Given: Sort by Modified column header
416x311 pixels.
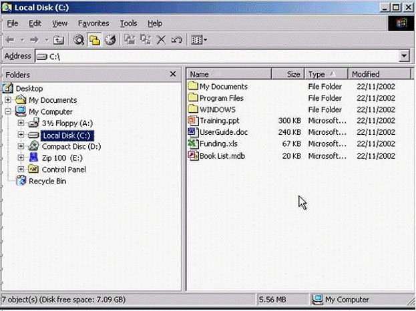Looking at the screenshot, I should (x=379, y=74).
